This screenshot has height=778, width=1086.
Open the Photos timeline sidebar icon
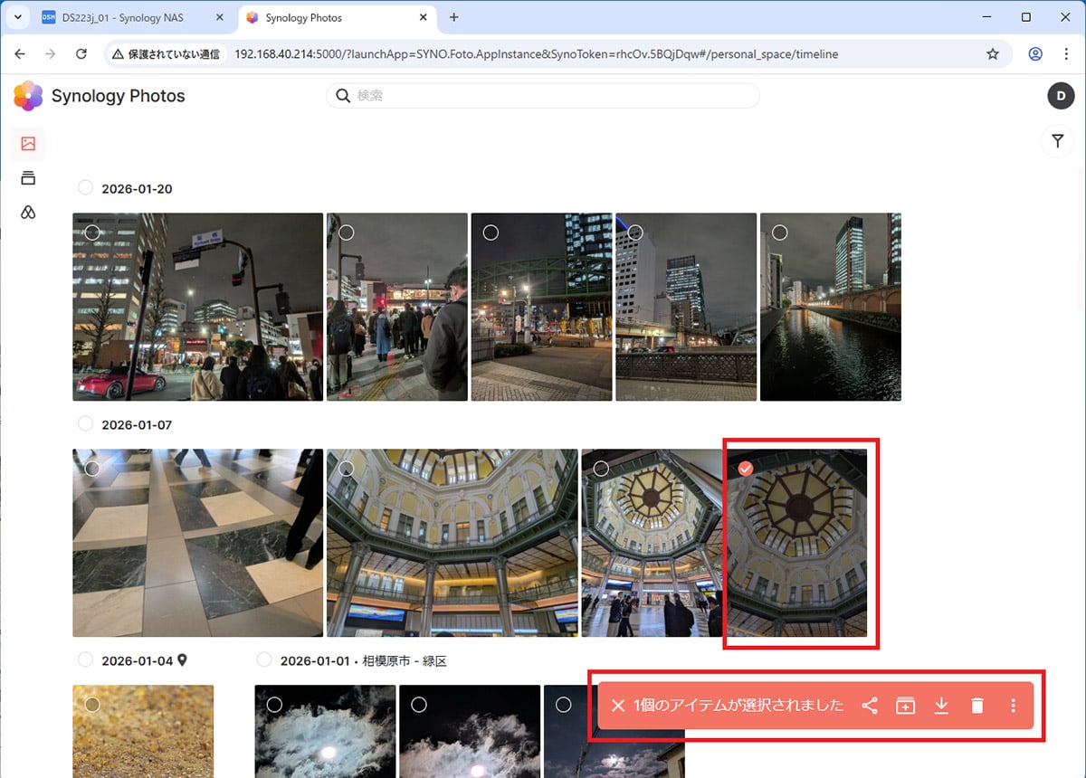[28, 144]
